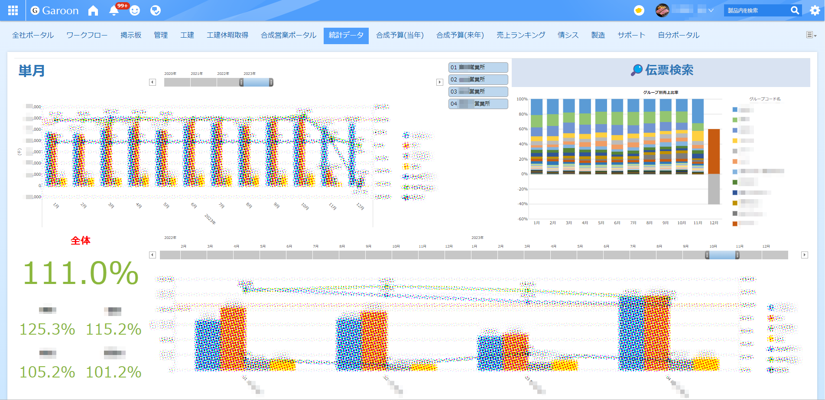
Task: Click the Garoon home icon
Action: tap(93, 10)
